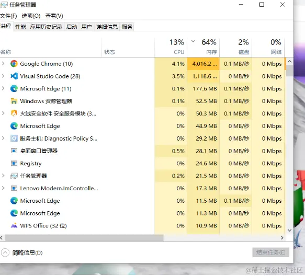Screen dimensions: 305x276
Task: Click the horizontal scrollbar left arrow
Action: pos(2,238)
